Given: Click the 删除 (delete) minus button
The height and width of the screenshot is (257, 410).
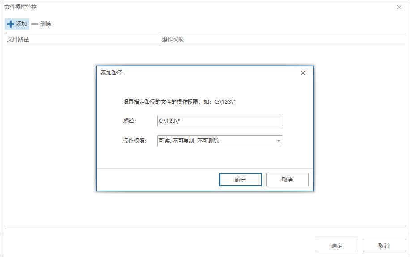Looking at the screenshot, I should click(41, 24).
